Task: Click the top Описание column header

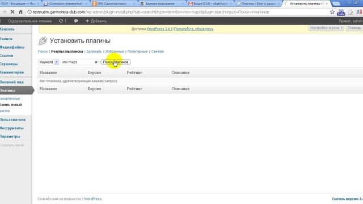Action: click(x=180, y=73)
